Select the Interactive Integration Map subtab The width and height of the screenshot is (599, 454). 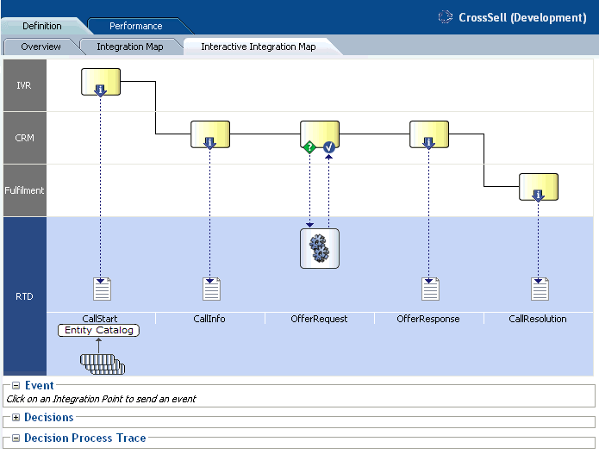[x=259, y=47]
